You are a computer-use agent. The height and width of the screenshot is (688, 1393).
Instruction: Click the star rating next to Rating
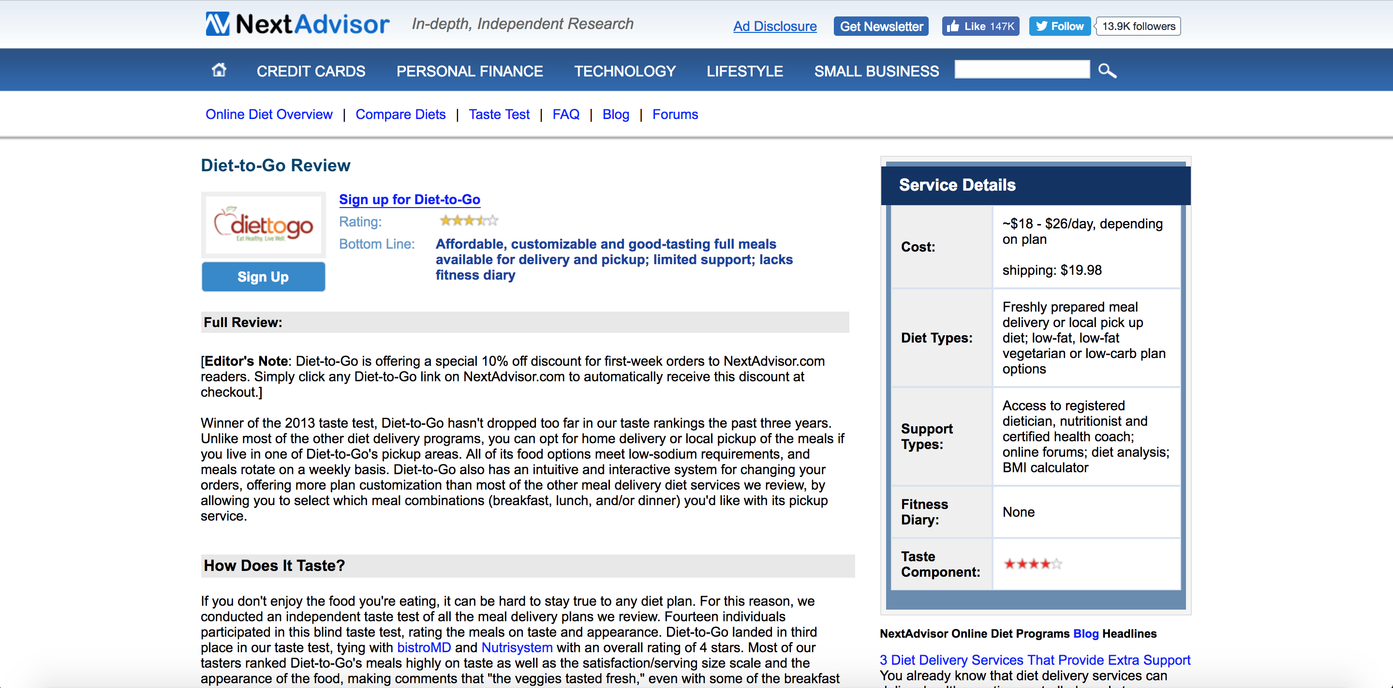[x=469, y=220]
